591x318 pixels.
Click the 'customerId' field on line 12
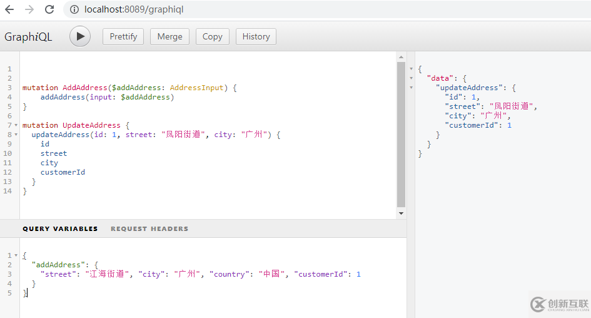63,172
